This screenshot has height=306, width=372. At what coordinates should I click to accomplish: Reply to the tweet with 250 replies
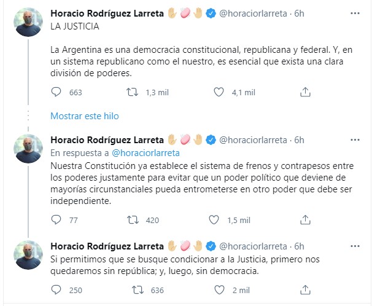(x=56, y=290)
